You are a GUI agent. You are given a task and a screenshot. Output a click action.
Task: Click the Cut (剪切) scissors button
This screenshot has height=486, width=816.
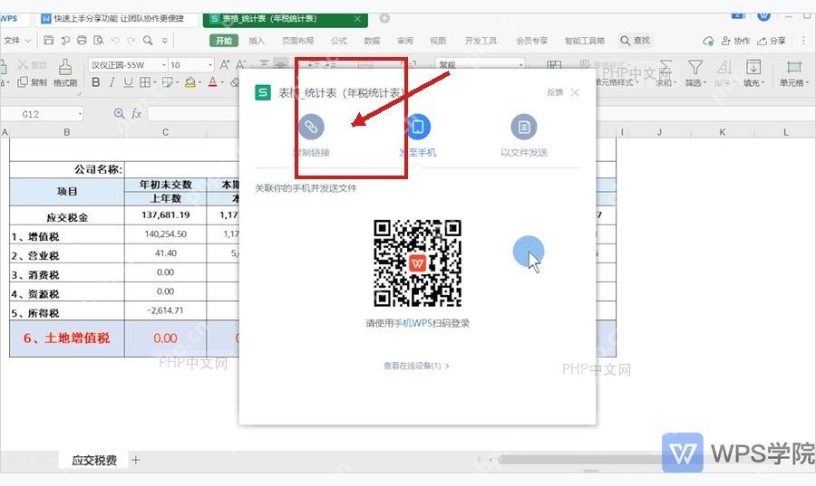[x=33, y=65]
